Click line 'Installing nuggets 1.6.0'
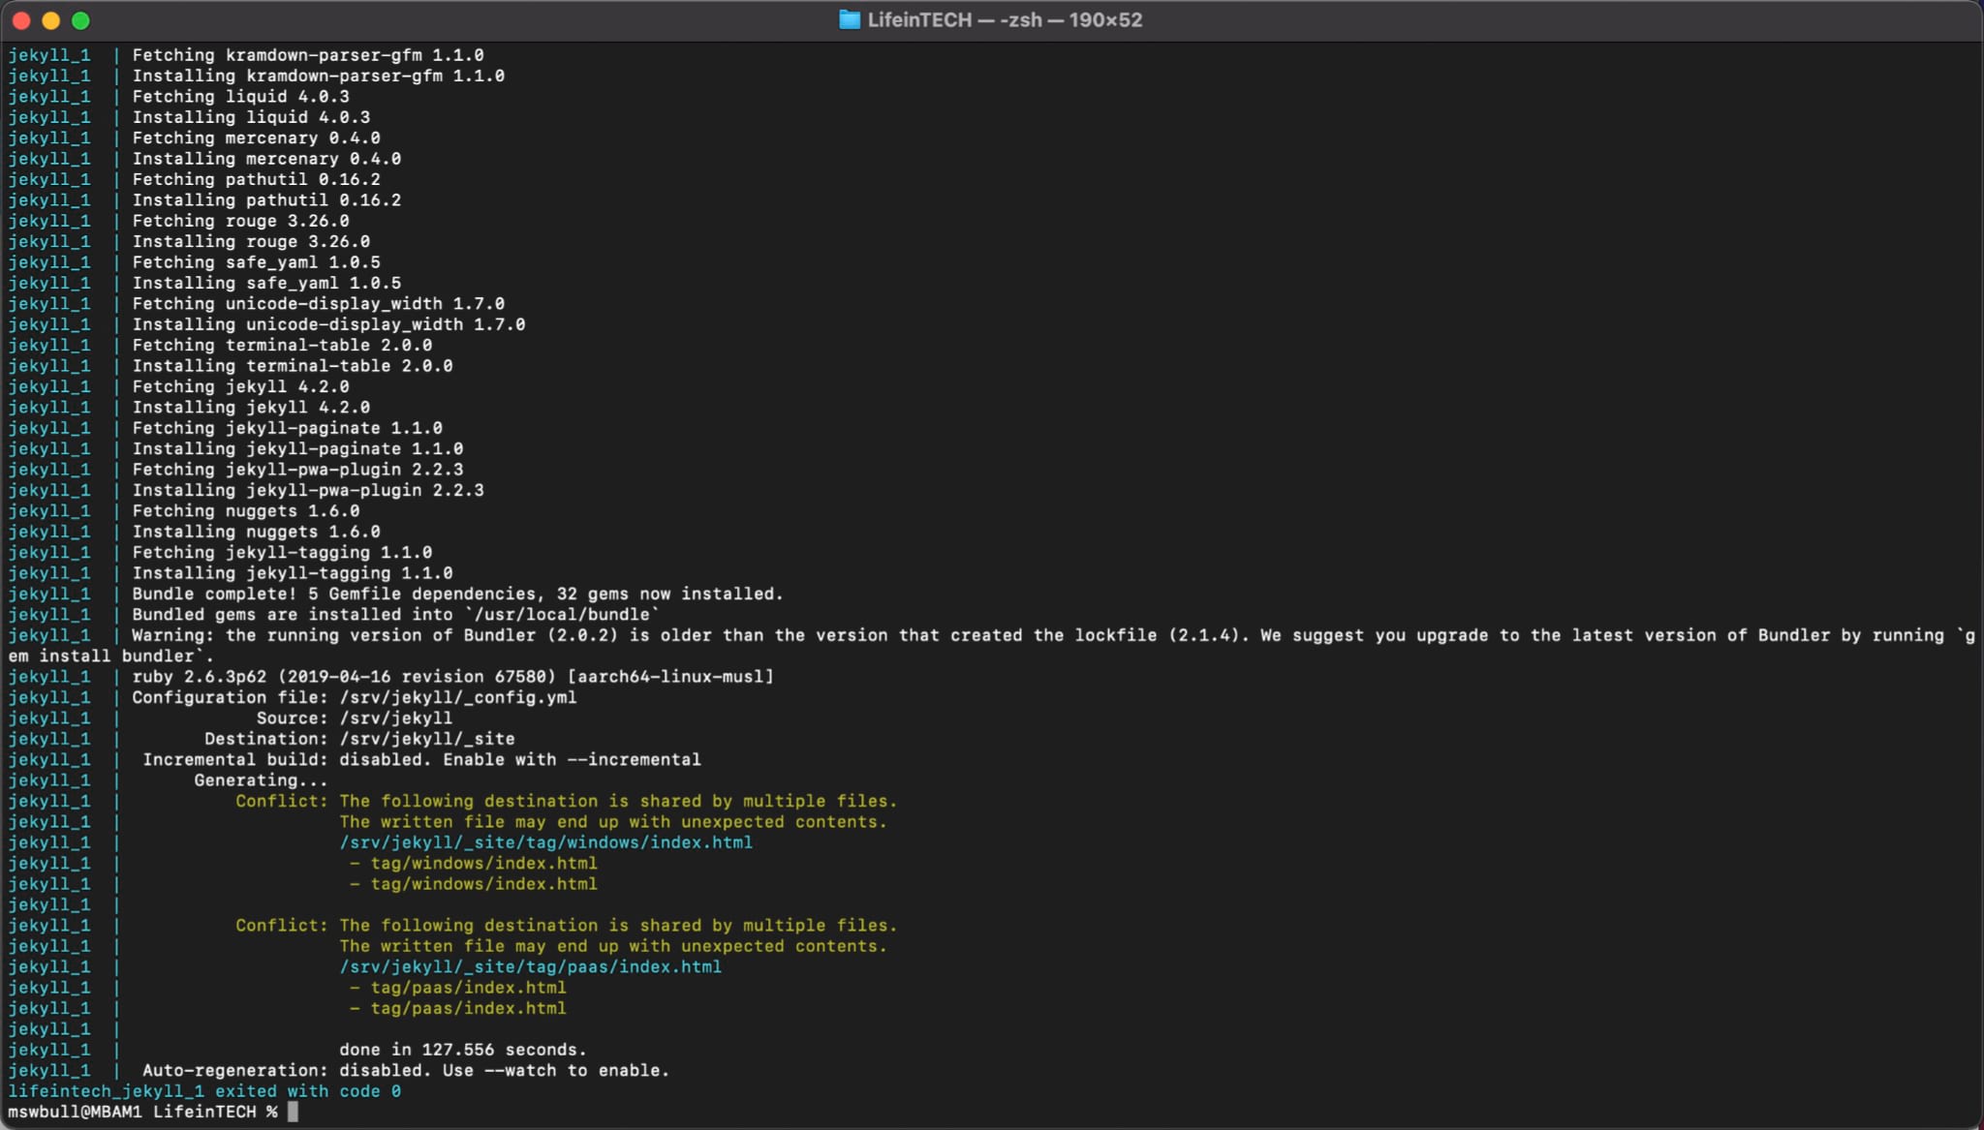The image size is (1984, 1130). pyautogui.click(x=257, y=532)
